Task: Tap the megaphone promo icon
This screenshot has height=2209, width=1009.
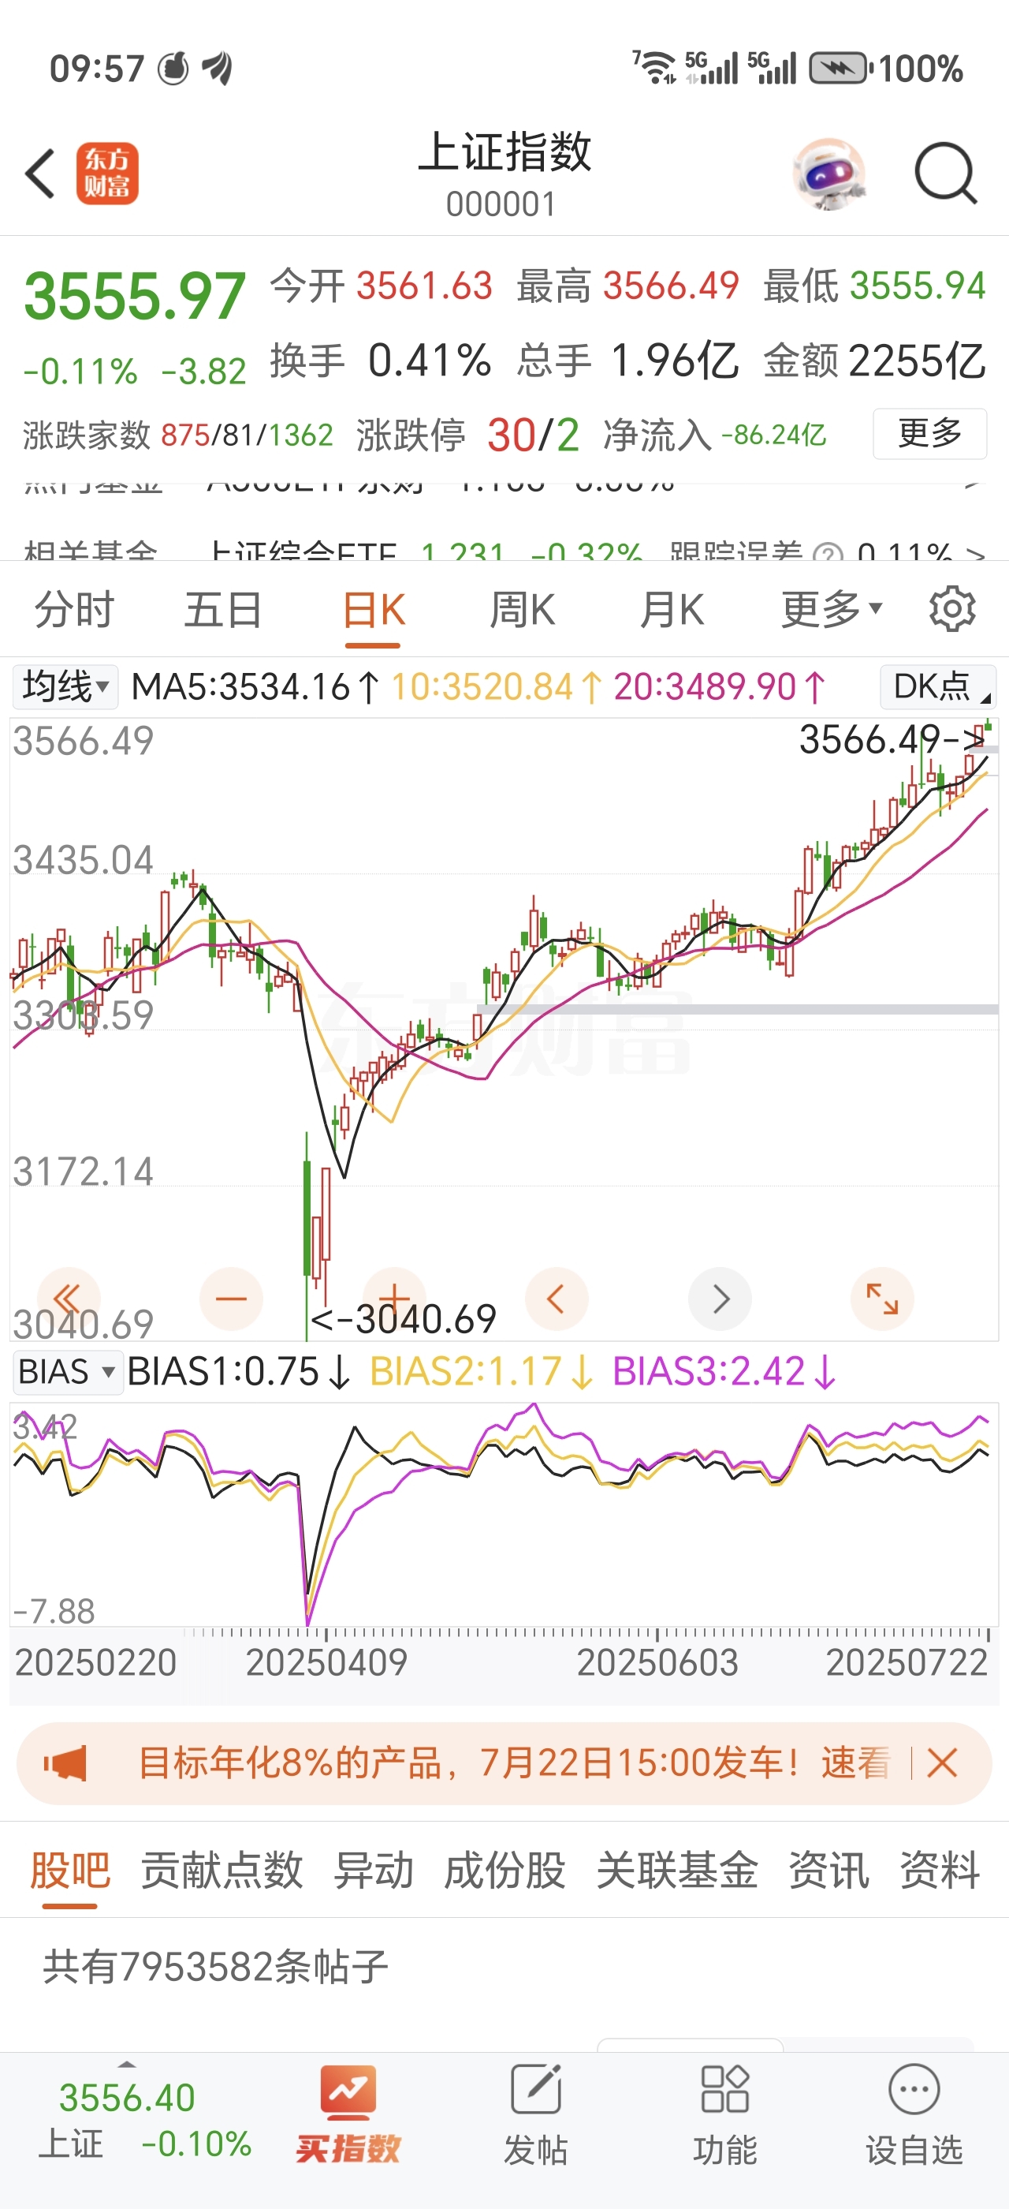Action: tap(66, 1764)
